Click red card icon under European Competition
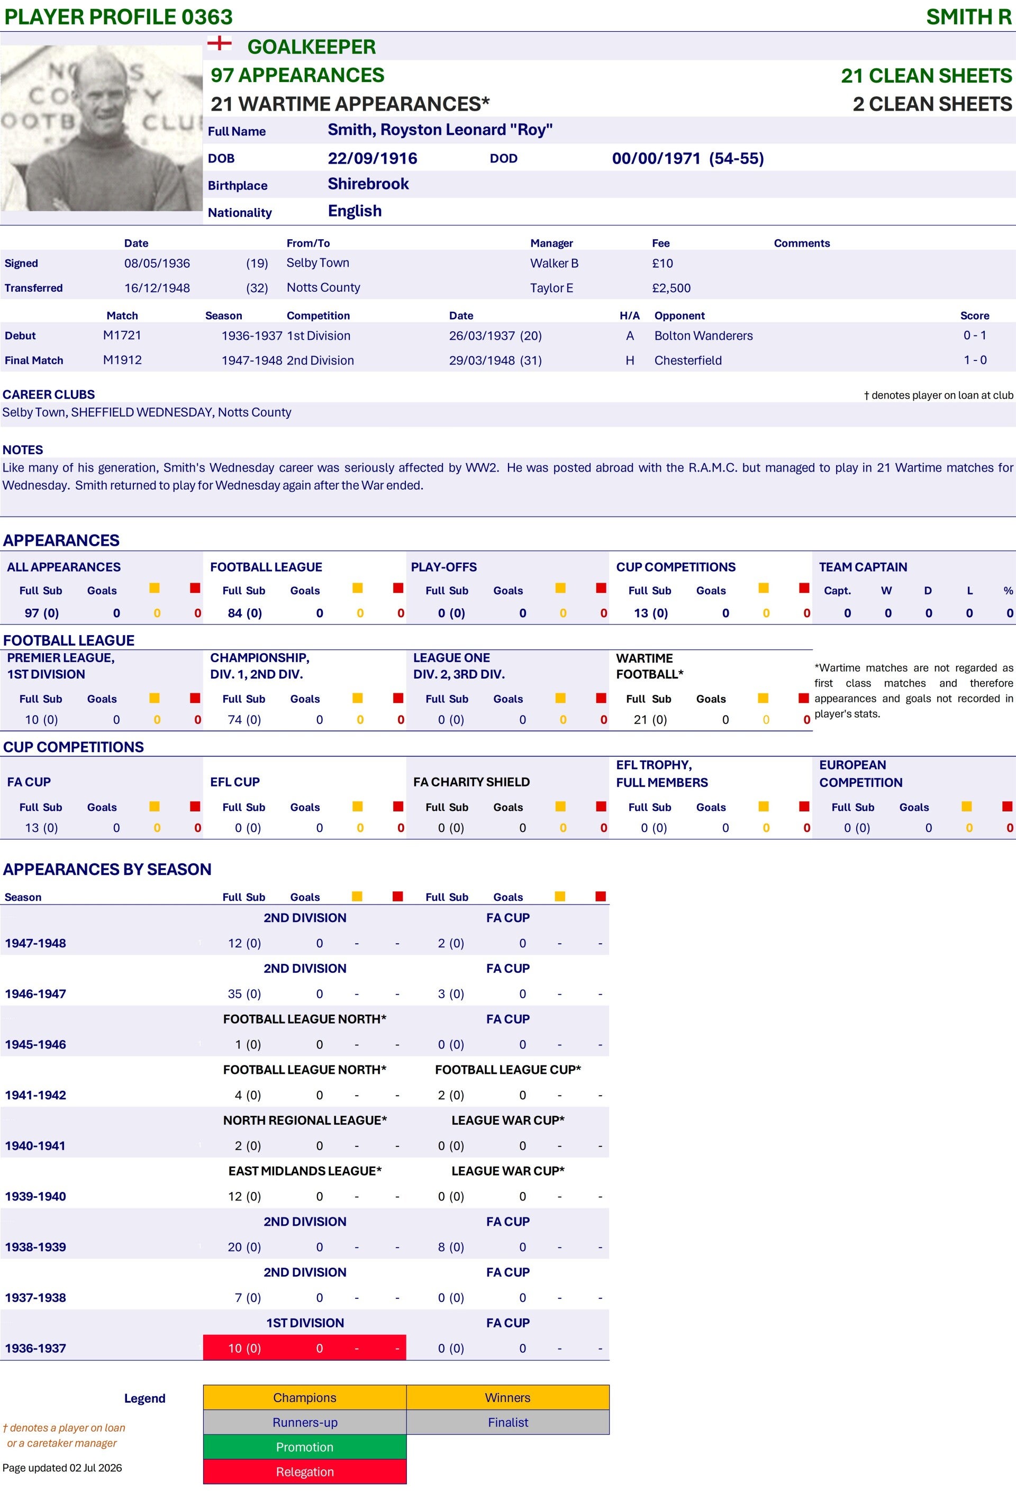1016x1509 pixels. (1007, 807)
